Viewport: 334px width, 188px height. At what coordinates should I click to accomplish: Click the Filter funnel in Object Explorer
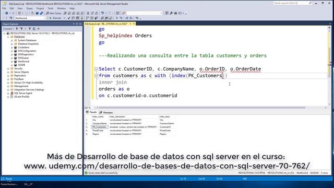pyautogui.click(x=30, y=29)
